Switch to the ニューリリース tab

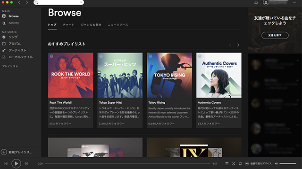click(x=117, y=25)
